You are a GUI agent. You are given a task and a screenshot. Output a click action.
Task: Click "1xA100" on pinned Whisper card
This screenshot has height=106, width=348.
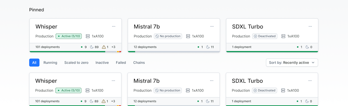click(98, 36)
